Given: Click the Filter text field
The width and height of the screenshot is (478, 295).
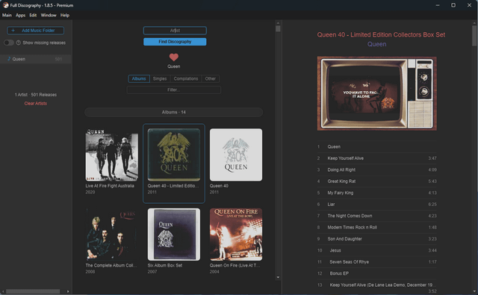Looking at the screenshot, I should tap(174, 90).
